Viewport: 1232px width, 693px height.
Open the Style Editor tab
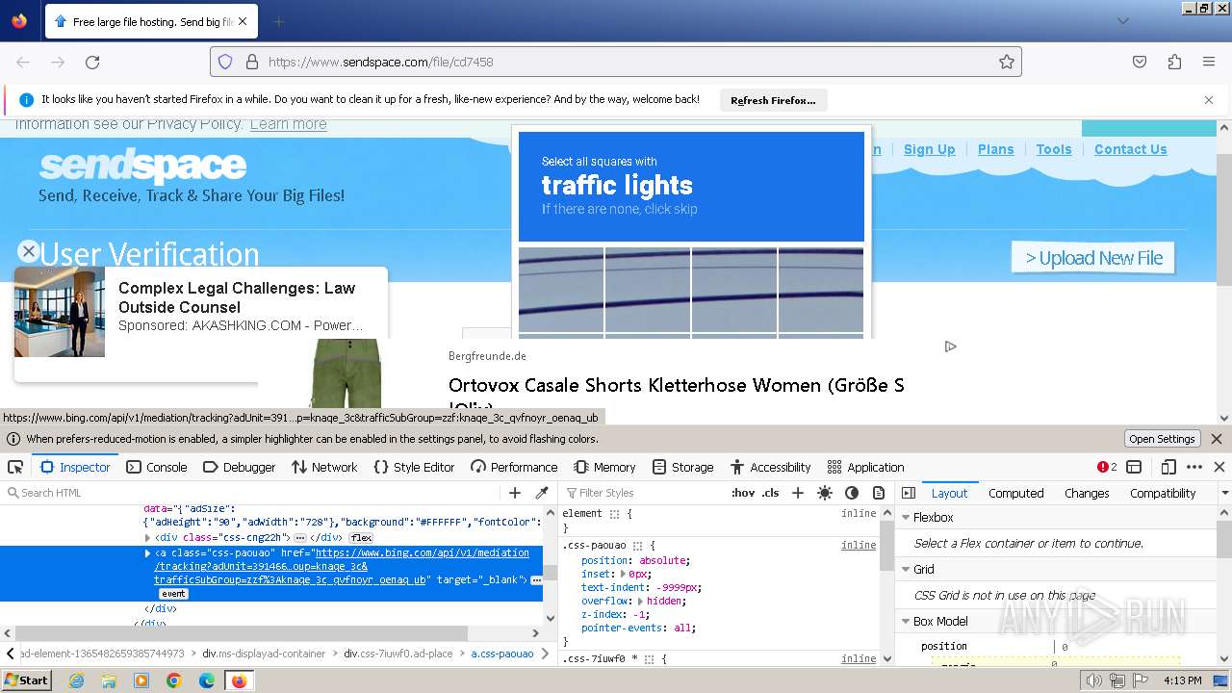pyautogui.click(x=414, y=467)
